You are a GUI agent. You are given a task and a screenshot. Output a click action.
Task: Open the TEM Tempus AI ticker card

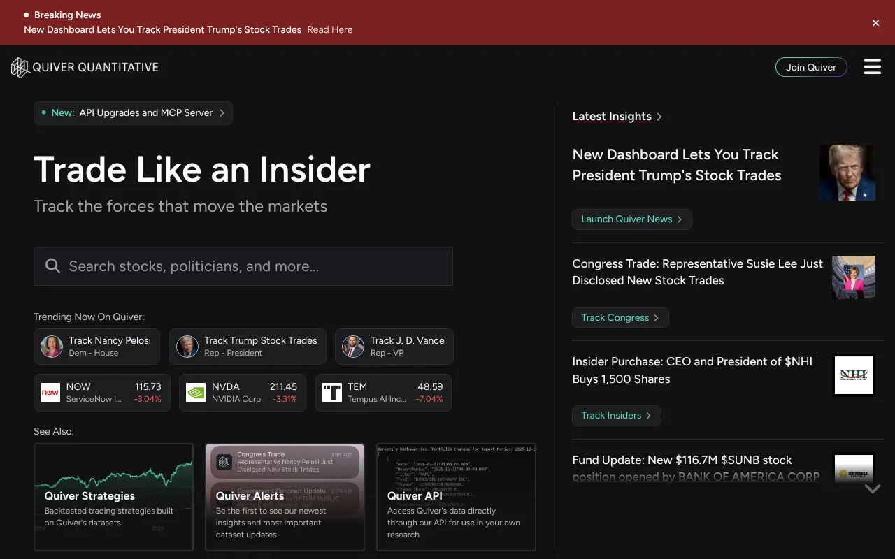[x=383, y=393]
